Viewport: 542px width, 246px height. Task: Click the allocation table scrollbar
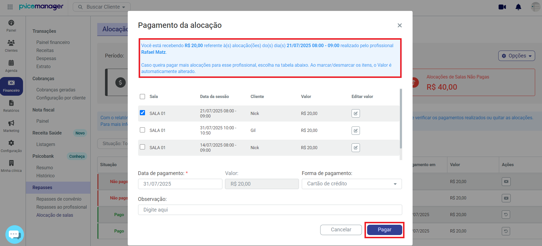coord(401,118)
